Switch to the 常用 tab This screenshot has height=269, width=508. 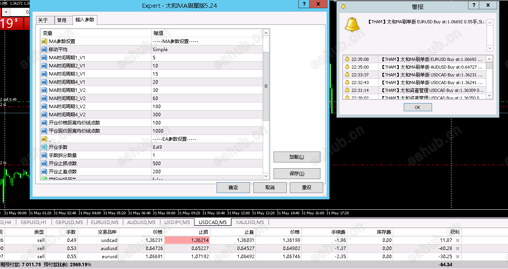point(62,21)
